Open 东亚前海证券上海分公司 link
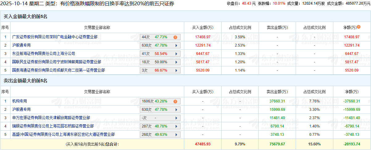The width and height of the screenshot is (371, 150). (x=44, y=54)
